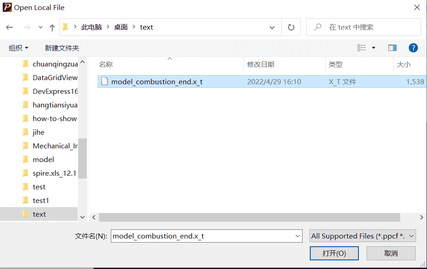This screenshot has height=269, width=427.
Task: Open help with question mark icon
Action: 413,48
